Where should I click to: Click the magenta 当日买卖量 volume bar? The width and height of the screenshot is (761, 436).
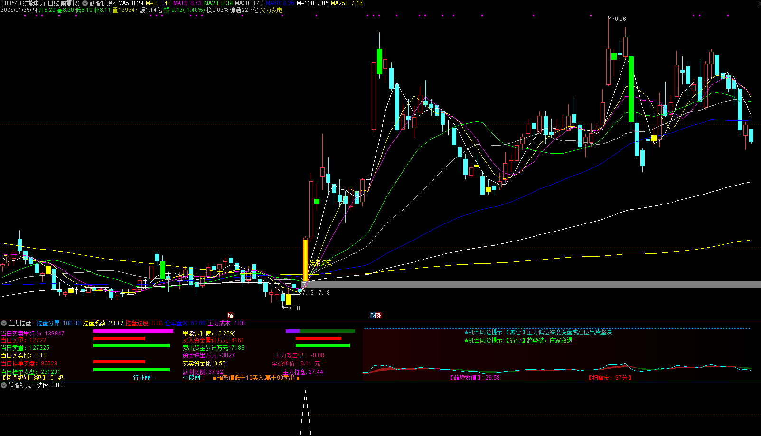coord(133,331)
